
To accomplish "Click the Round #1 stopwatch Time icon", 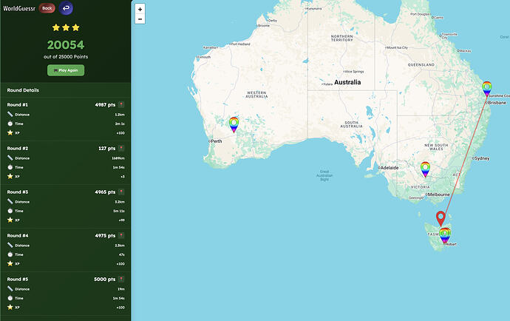I will 10,124.
